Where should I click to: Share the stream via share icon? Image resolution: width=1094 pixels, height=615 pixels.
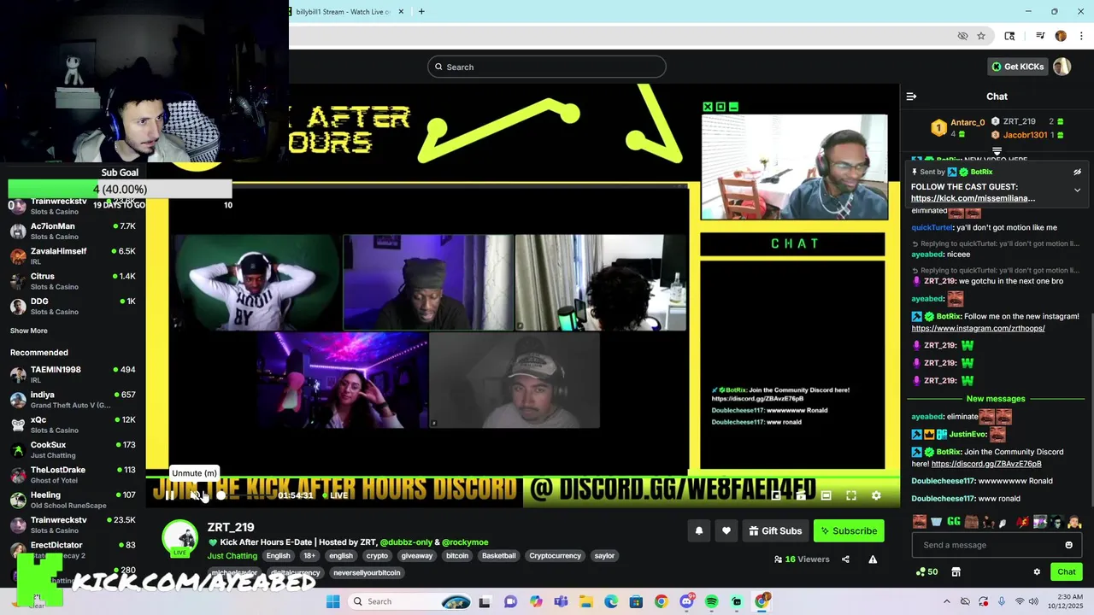coord(845,559)
